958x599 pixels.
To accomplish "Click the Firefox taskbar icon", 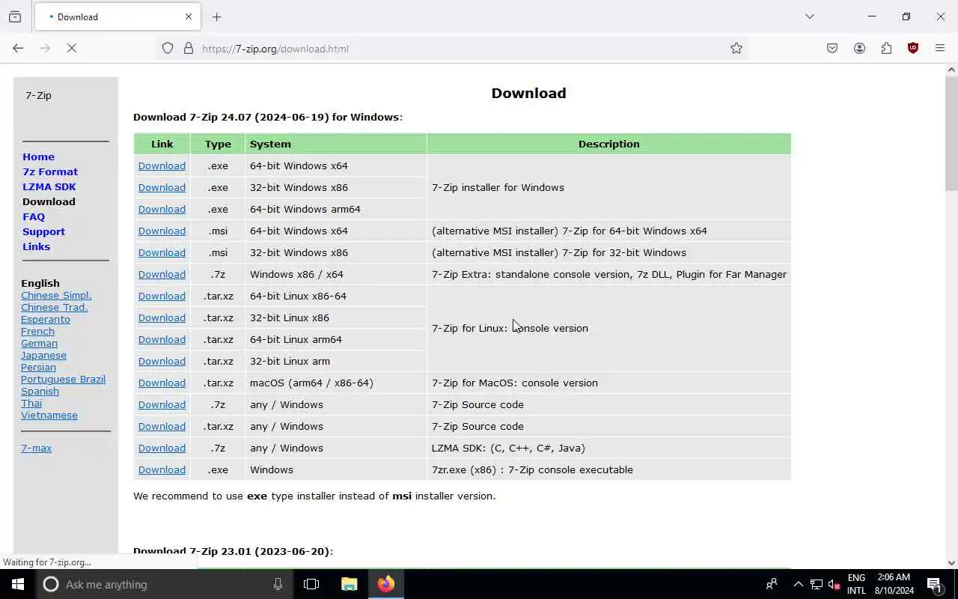I will pyautogui.click(x=386, y=584).
